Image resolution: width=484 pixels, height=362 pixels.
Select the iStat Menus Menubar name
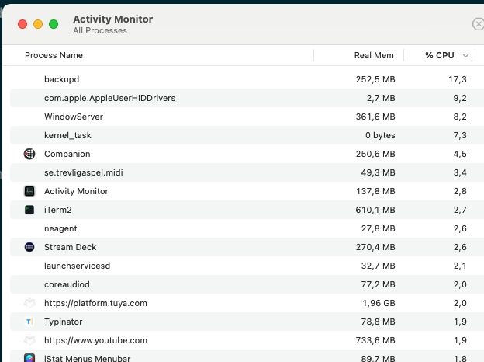pyautogui.click(x=87, y=358)
